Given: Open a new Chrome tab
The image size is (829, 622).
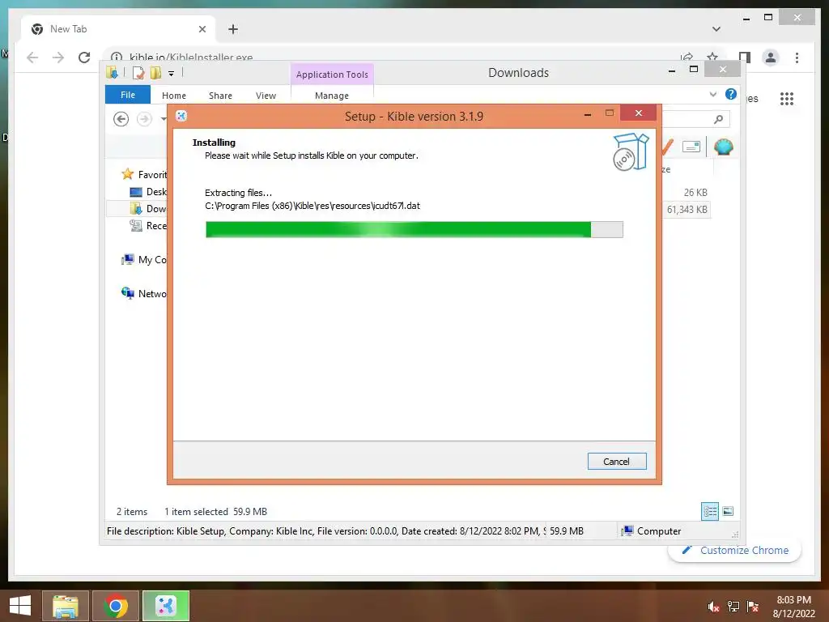Looking at the screenshot, I should click(233, 29).
